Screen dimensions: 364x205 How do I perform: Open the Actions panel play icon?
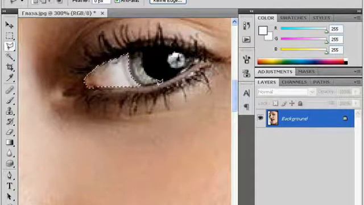pyautogui.click(x=246, y=39)
